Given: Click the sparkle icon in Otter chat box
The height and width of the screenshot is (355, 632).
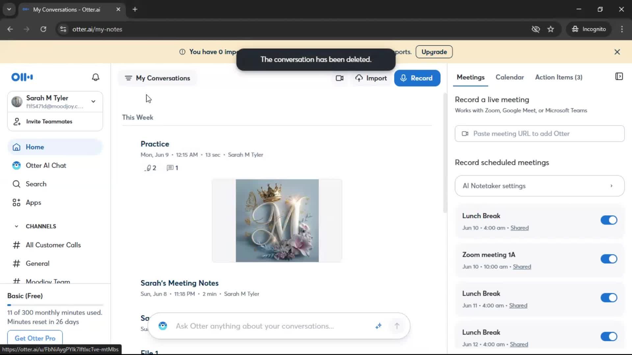Looking at the screenshot, I should [x=379, y=326].
